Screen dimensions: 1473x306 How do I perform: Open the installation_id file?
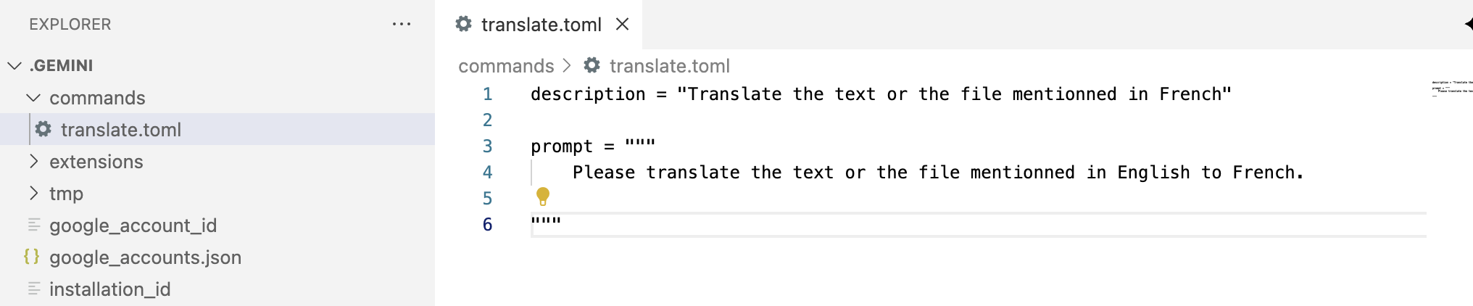tap(110, 289)
